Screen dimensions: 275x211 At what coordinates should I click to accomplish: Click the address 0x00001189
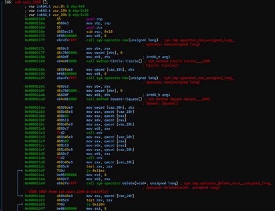coord(35,61)
